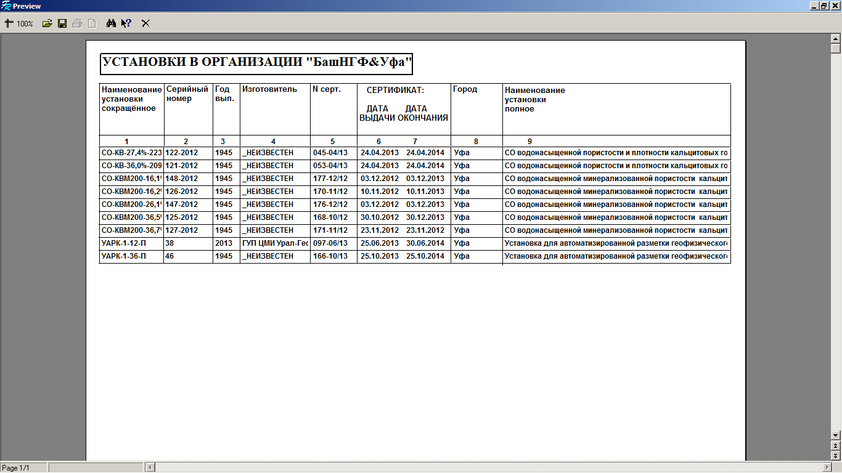Image resolution: width=842 pixels, height=473 pixels.
Task: Click the Серийный номер column header
Action: click(x=187, y=94)
